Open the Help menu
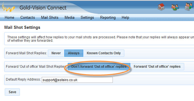 [125, 18]
